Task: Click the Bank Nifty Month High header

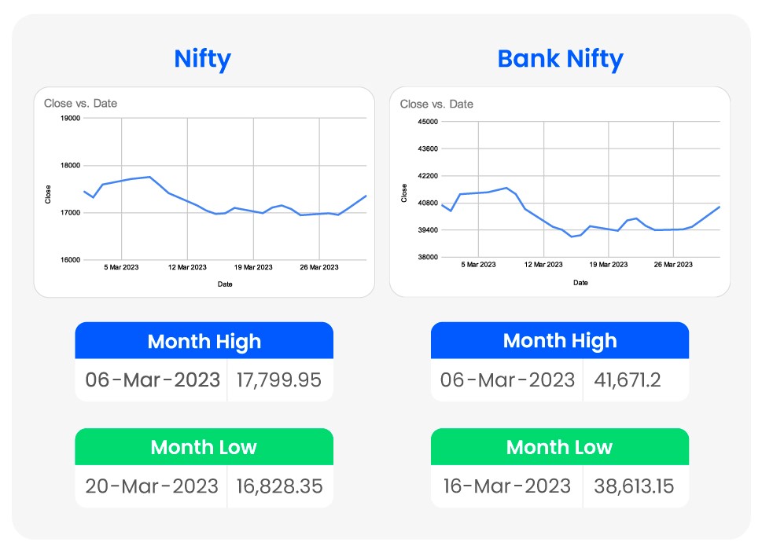Action: coord(560,341)
